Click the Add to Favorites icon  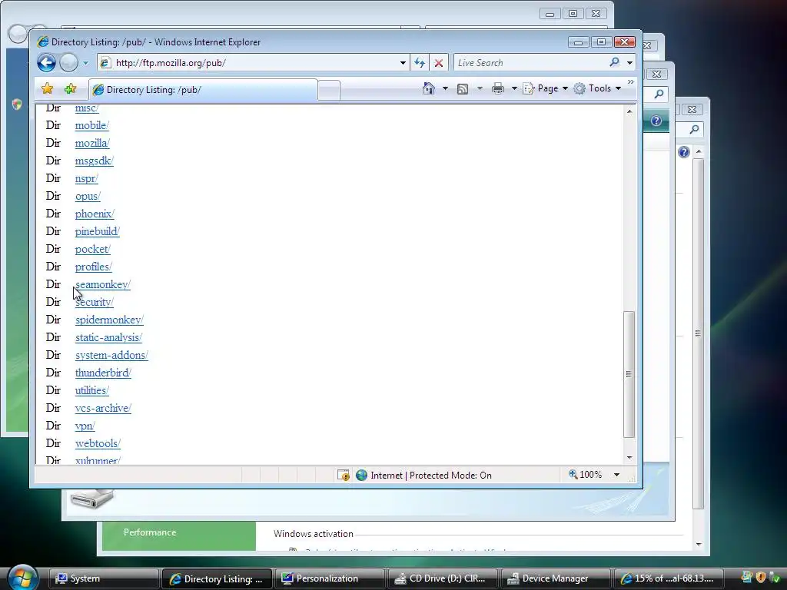point(70,89)
